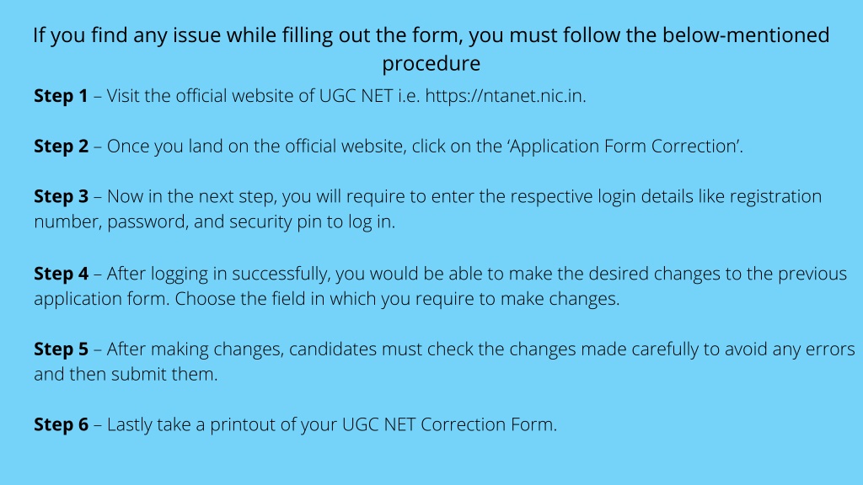Select the bold Step 5 label
863x485 pixels.
(61, 349)
